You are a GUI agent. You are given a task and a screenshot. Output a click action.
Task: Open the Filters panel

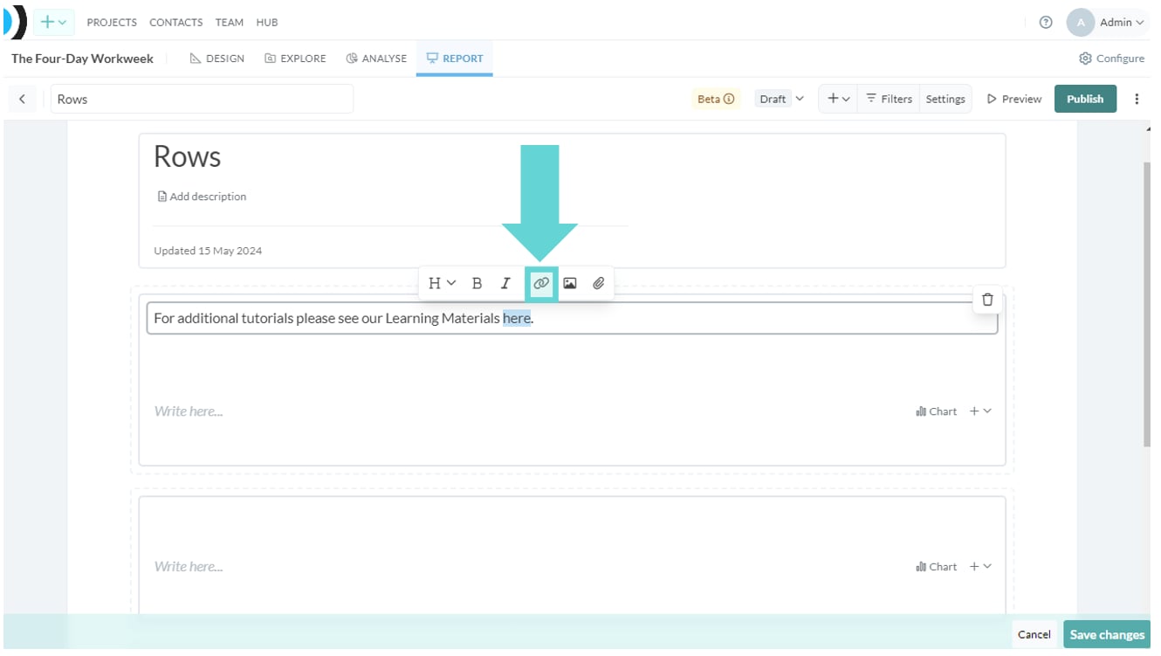(x=889, y=99)
